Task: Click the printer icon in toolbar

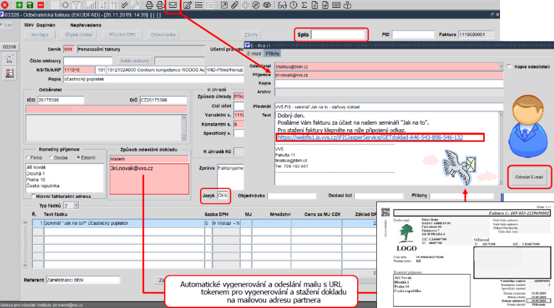Action: pos(150,5)
